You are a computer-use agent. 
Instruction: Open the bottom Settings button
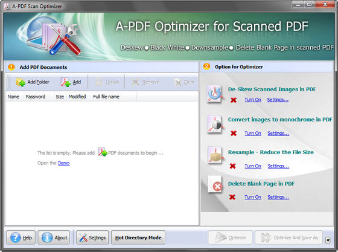click(x=92, y=237)
